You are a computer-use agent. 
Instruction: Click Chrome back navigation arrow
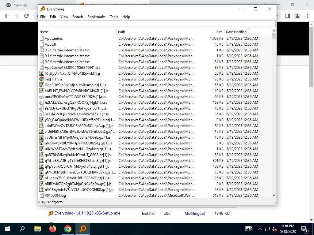tap(7, 16)
